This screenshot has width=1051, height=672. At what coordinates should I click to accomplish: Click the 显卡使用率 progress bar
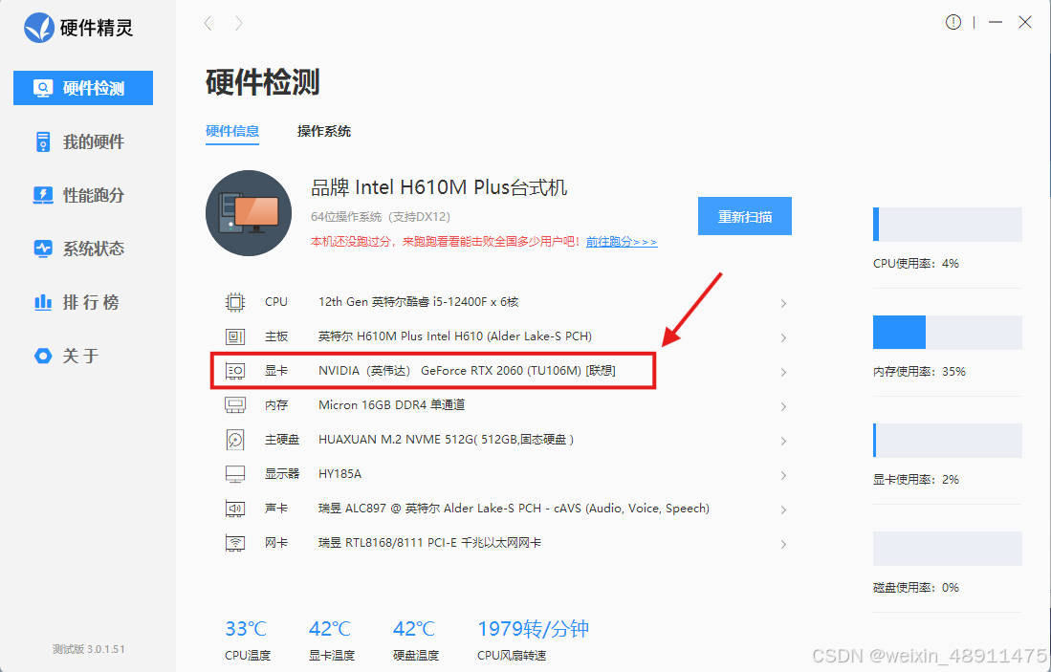947,440
